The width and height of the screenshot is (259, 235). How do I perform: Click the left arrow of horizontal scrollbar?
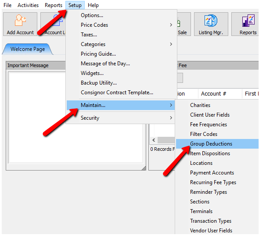154,140
